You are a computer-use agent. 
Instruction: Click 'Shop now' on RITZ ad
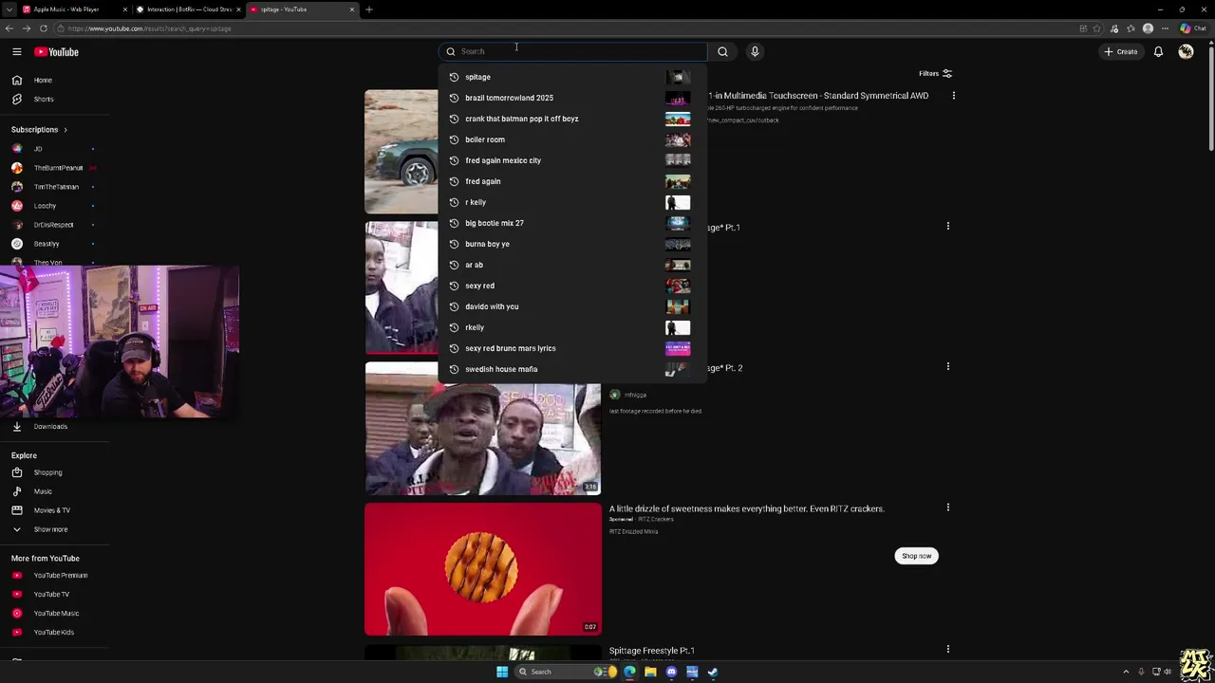pyautogui.click(x=916, y=556)
